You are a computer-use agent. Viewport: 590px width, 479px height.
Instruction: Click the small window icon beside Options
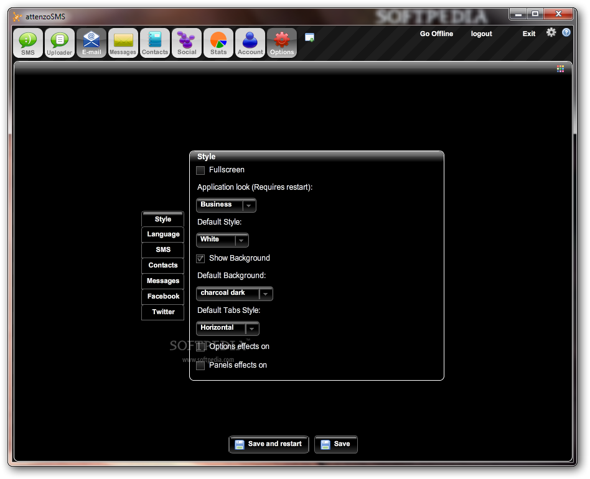pyautogui.click(x=309, y=37)
